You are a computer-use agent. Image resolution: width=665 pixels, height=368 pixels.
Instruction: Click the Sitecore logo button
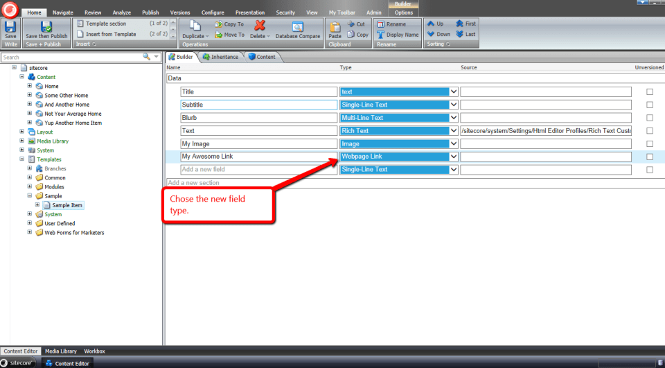[10, 10]
